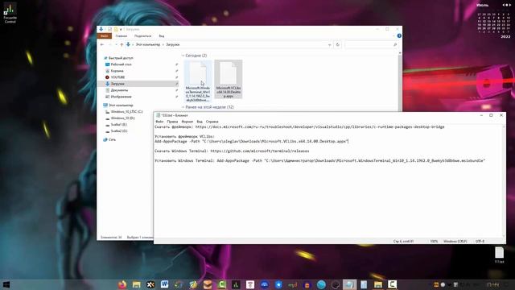Click the Explorer help question mark icon
The width and height of the screenshot is (515, 290).
399,35
